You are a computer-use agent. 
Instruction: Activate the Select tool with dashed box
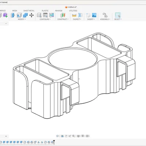(118, 15)
